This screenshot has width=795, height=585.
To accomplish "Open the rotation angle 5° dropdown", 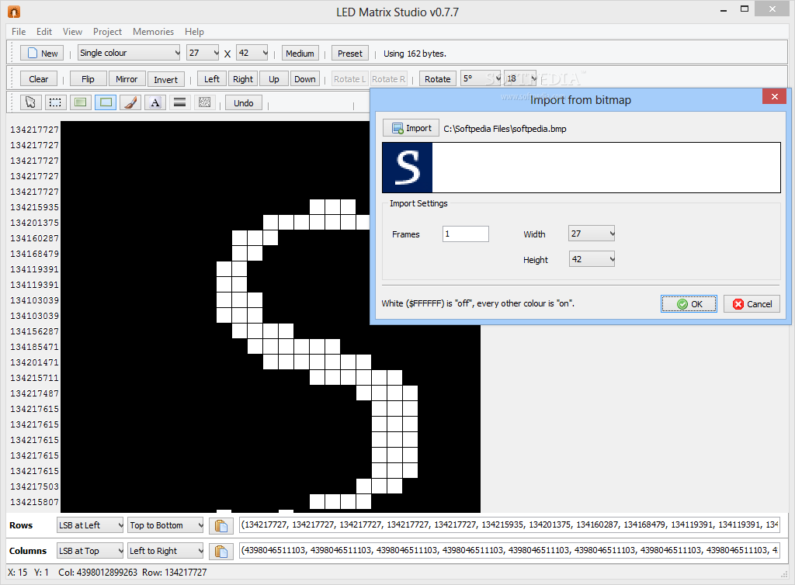I will [x=481, y=78].
